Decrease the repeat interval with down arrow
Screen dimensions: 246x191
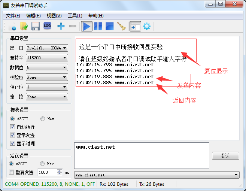click(59, 174)
